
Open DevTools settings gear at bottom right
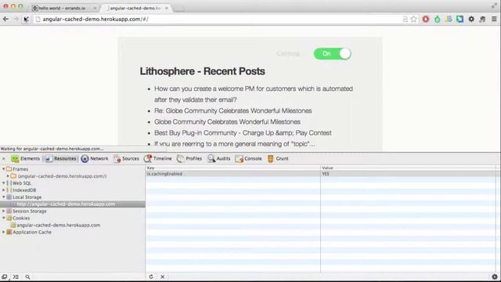[494, 277]
